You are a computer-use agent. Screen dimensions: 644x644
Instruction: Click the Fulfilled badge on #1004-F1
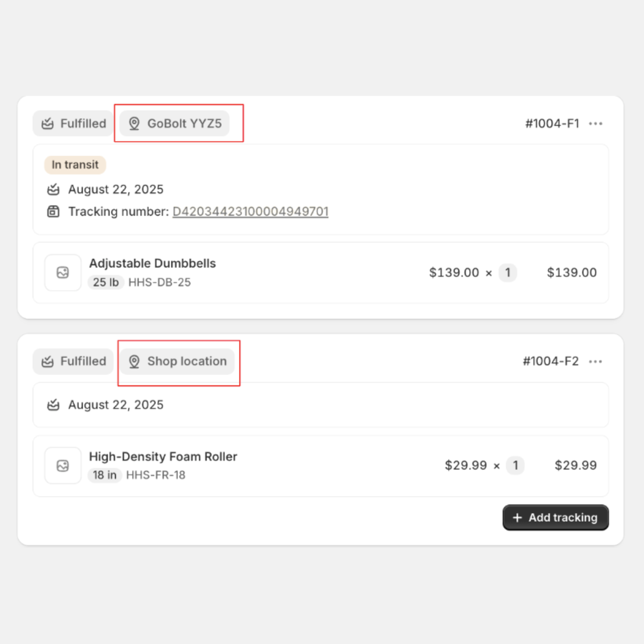tap(74, 123)
